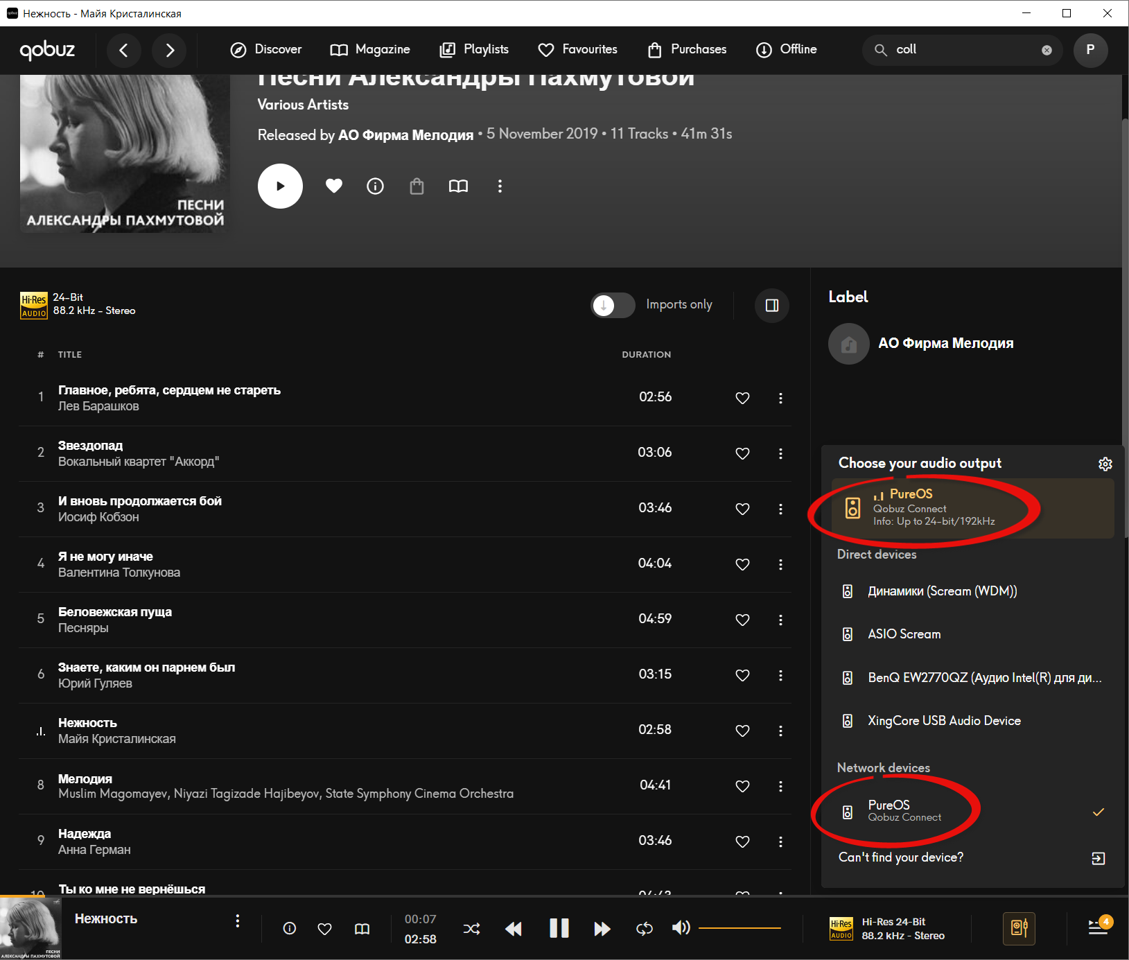Open booklet from the player bar

(x=362, y=929)
